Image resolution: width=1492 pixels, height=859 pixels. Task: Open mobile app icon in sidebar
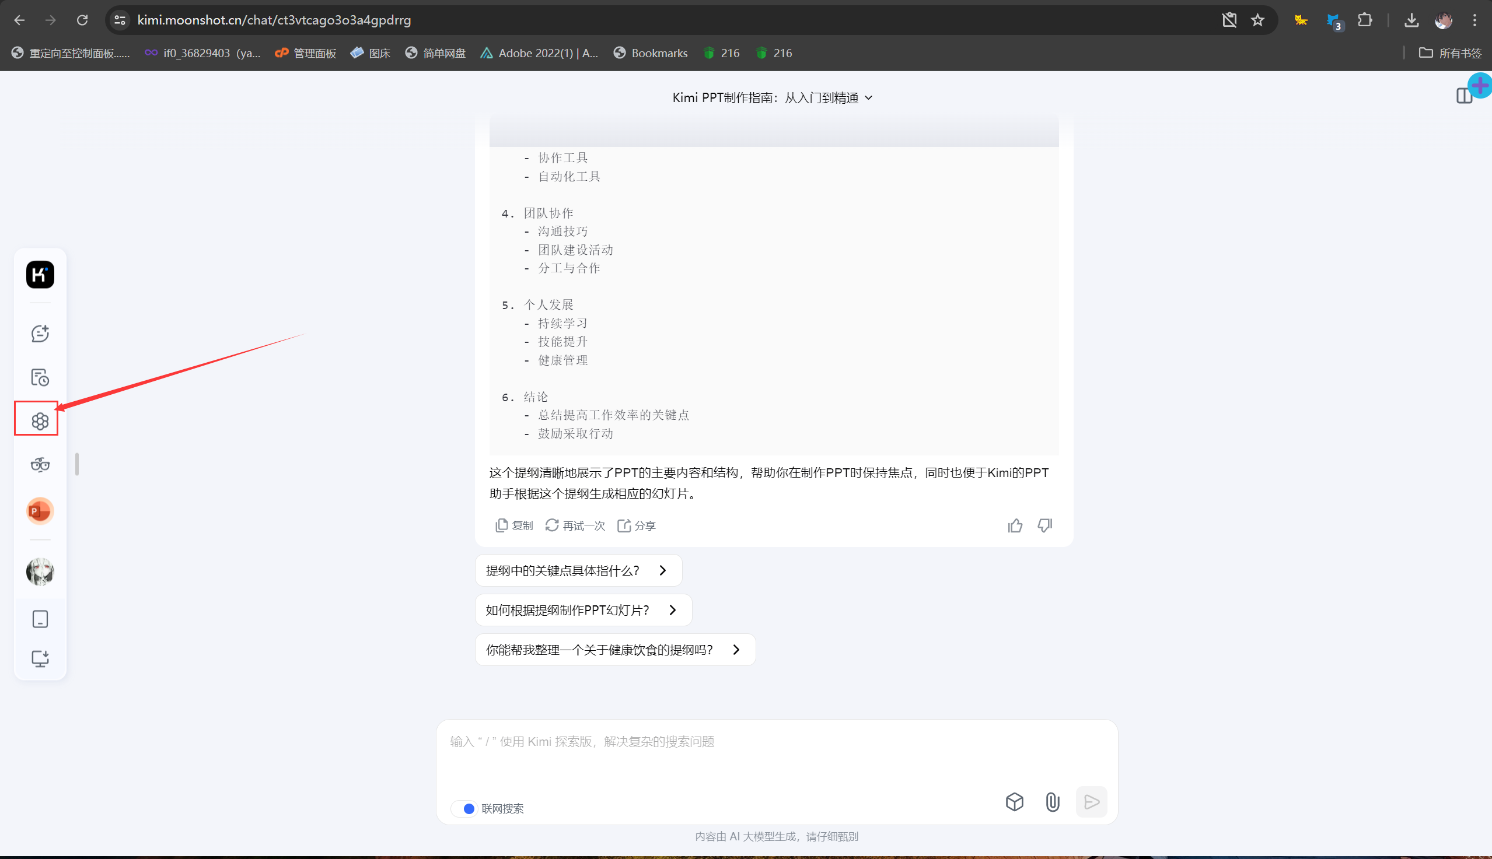click(40, 619)
